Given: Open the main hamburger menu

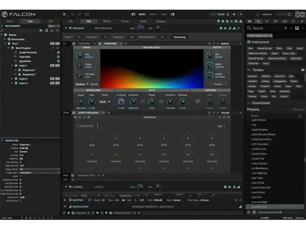Looking at the screenshot, I should tap(64, 14).
